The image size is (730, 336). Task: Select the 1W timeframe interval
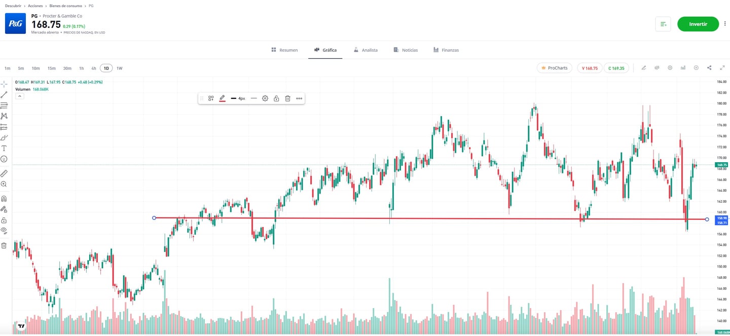120,68
